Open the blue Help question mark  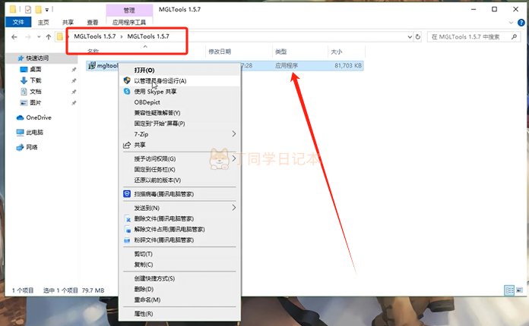(x=521, y=23)
